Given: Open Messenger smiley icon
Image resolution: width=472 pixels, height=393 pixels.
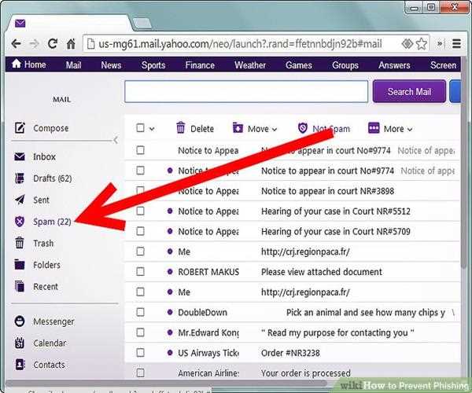Looking at the screenshot, I should pos(20,321).
